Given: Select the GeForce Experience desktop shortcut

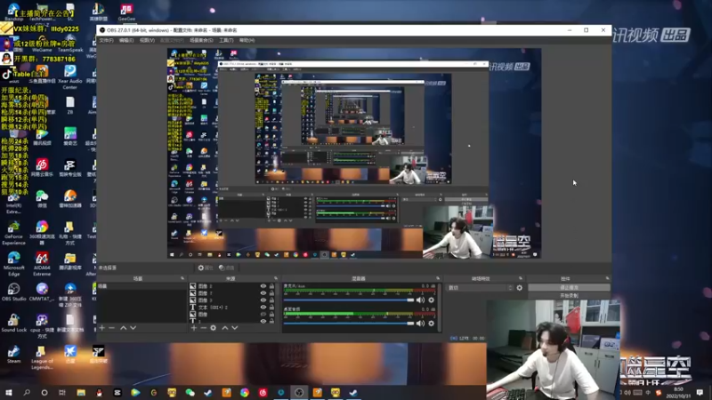Looking at the screenshot, I should (13, 233).
